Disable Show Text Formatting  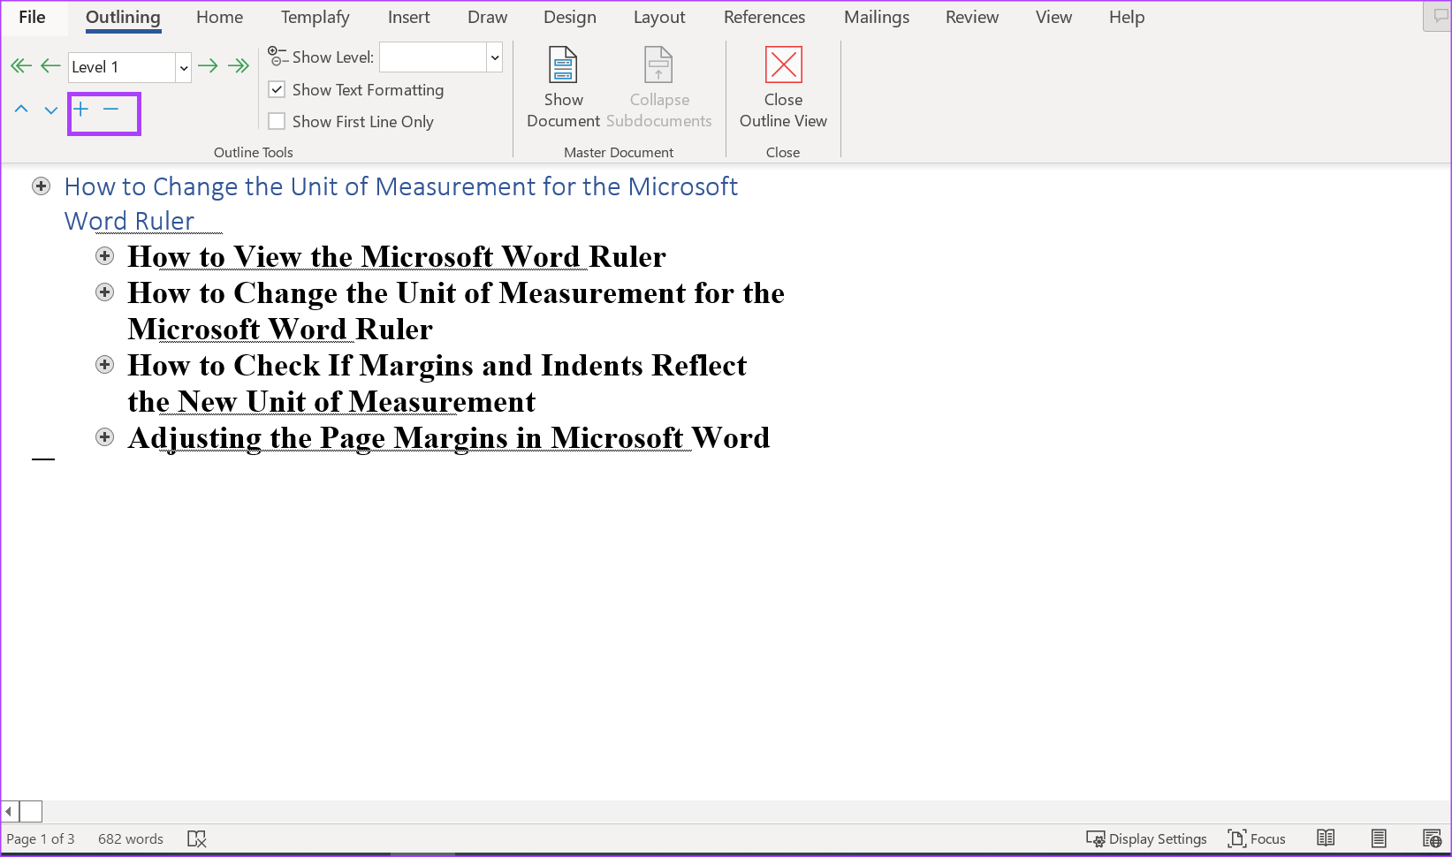point(277,89)
